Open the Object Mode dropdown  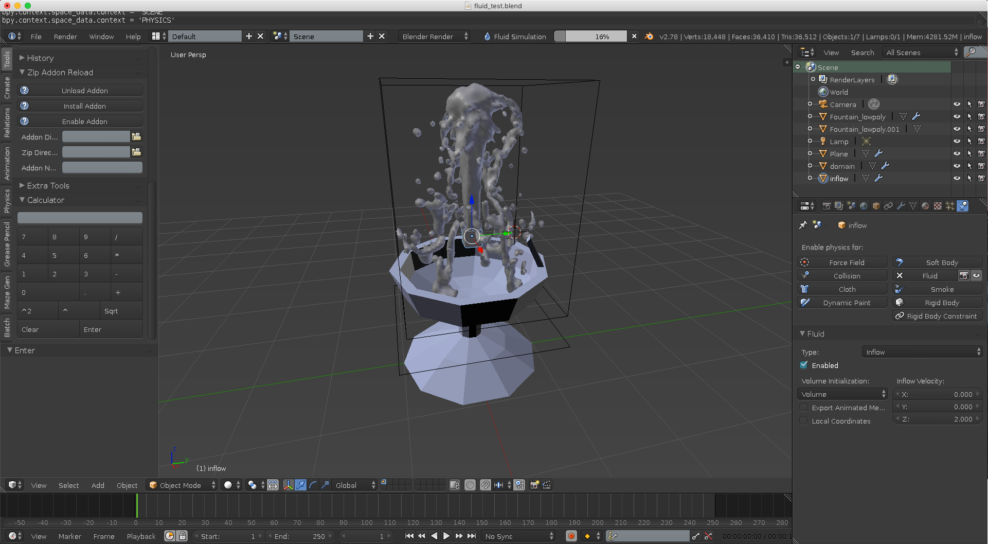182,485
